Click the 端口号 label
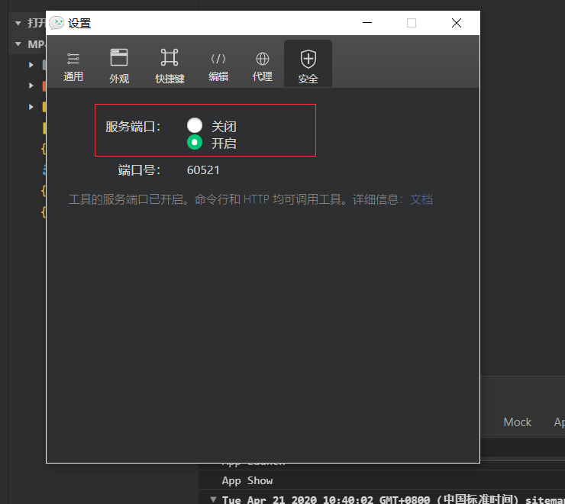 (139, 170)
